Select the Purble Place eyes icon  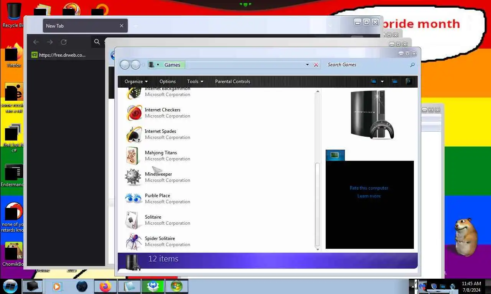point(134,198)
